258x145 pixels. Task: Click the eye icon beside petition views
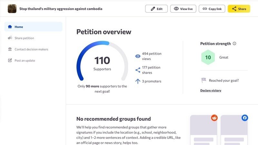pos(138,56)
